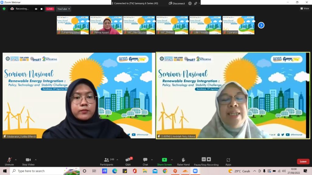The width and height of the screenshot is (312, 175).
Task: Click the Raise Hand icon
Action: pyautogui.click(x=183, y=162)
